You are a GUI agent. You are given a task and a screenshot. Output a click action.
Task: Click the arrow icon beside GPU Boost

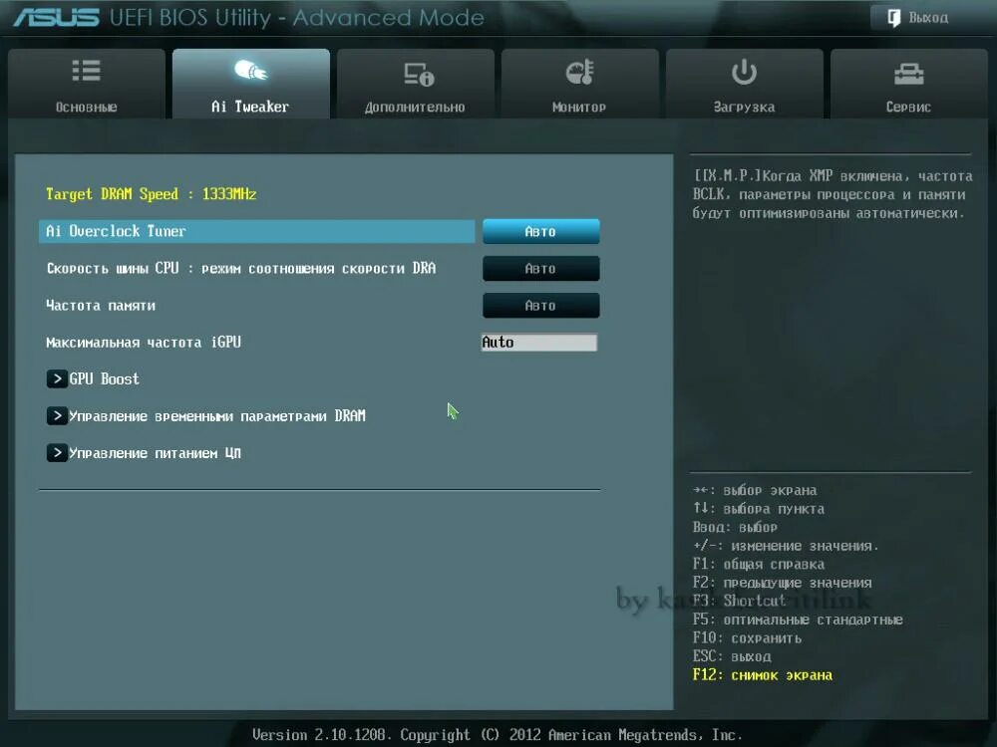click(57, 379)
